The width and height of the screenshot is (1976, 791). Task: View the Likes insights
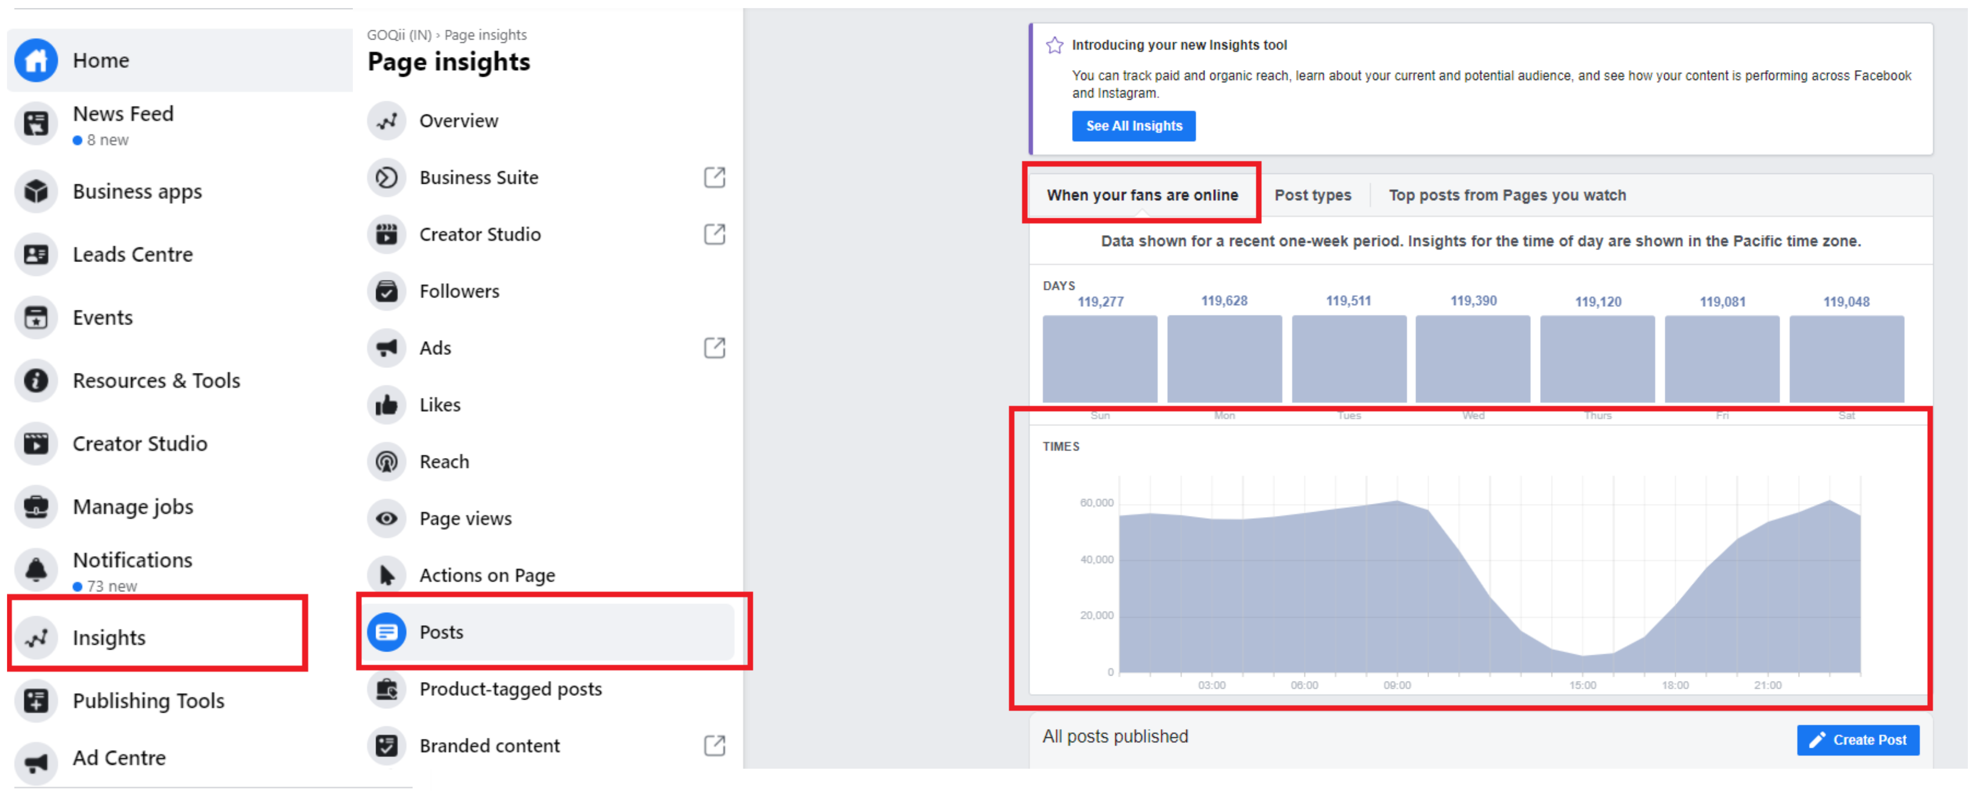tap(439, 405)
